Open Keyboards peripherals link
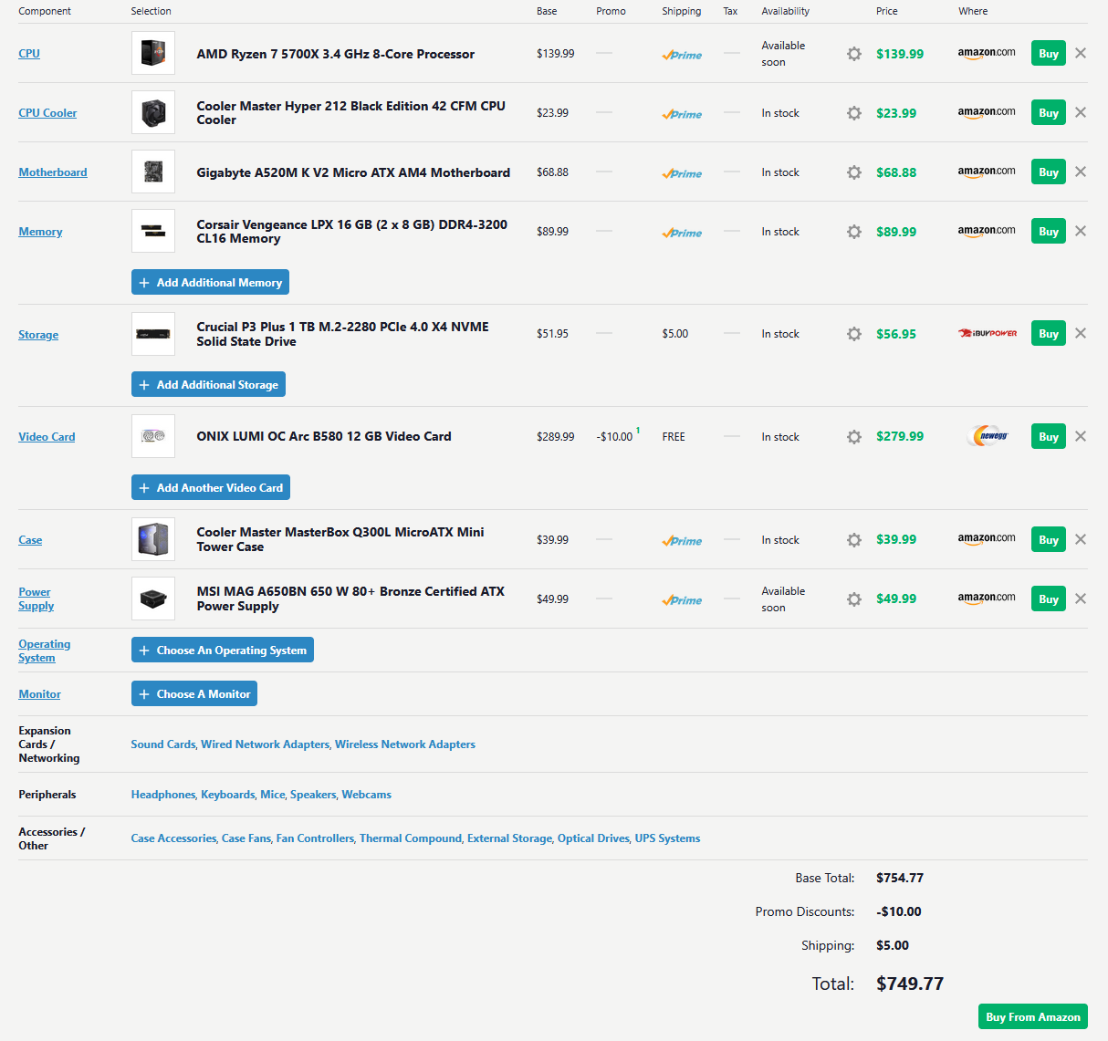The height and width of the screenshot is (1041, 1108). (x=227, y=794)
